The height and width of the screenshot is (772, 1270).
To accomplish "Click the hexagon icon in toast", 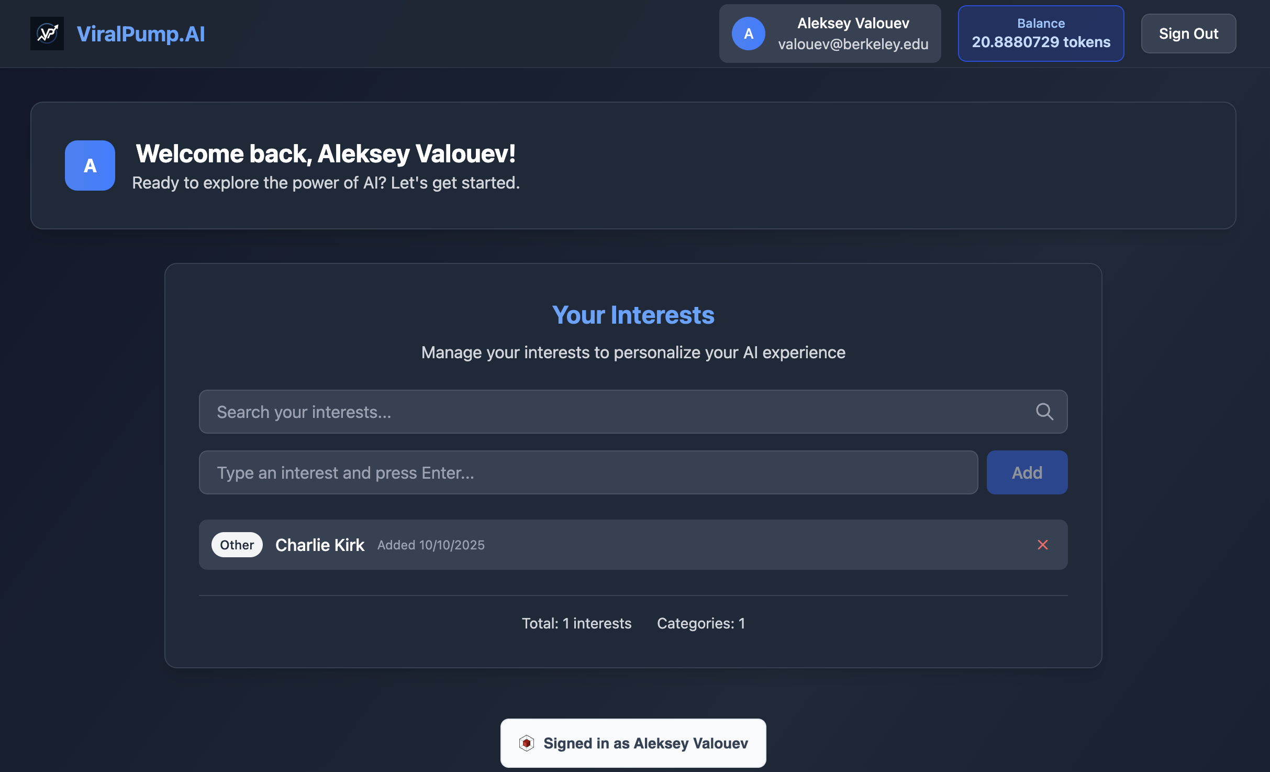I will pyautogui.click(x=526, y=743).
